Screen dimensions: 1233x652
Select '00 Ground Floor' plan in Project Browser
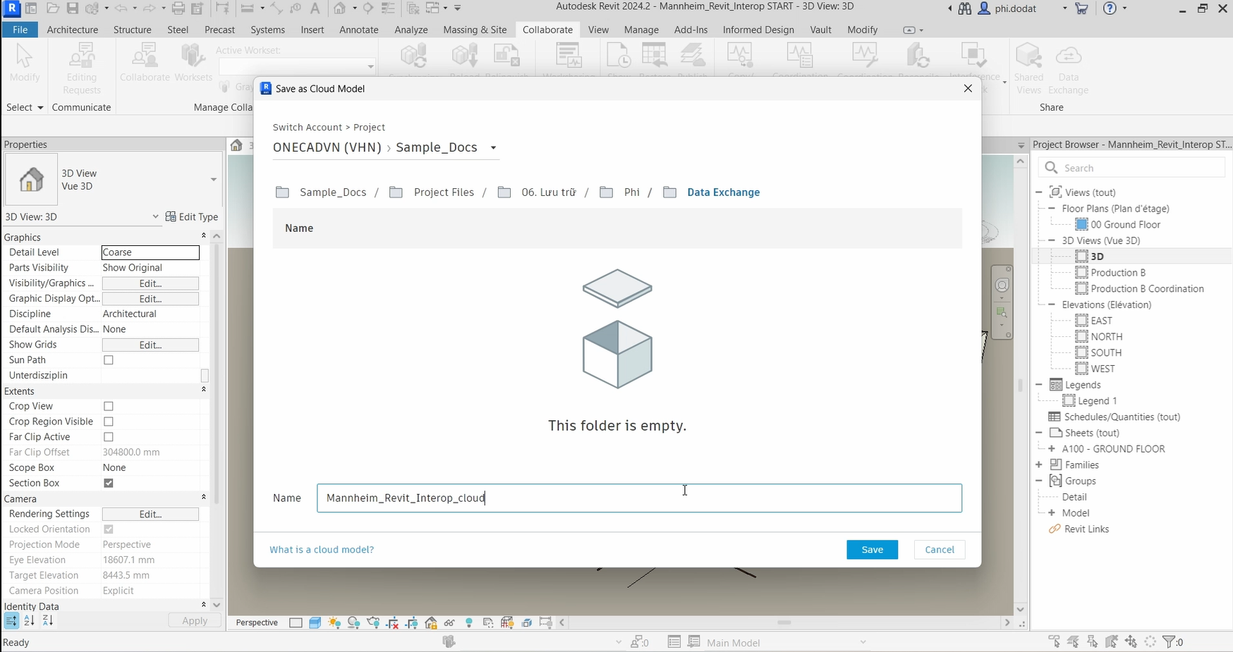click(x=1125, y=225)
